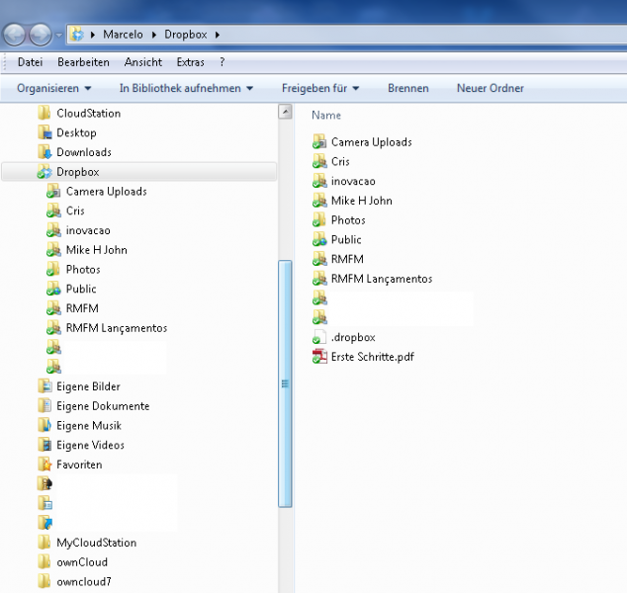
Task: Expand arrow before Marcelo in address bar
Action: tap(93, 36)
